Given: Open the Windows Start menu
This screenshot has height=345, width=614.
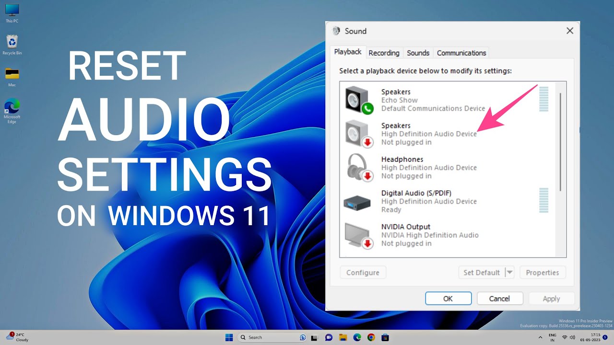Looking at the screenshot, I should tap(229, 337).
